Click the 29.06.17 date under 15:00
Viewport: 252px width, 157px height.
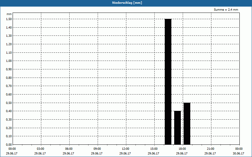[153, 154]
